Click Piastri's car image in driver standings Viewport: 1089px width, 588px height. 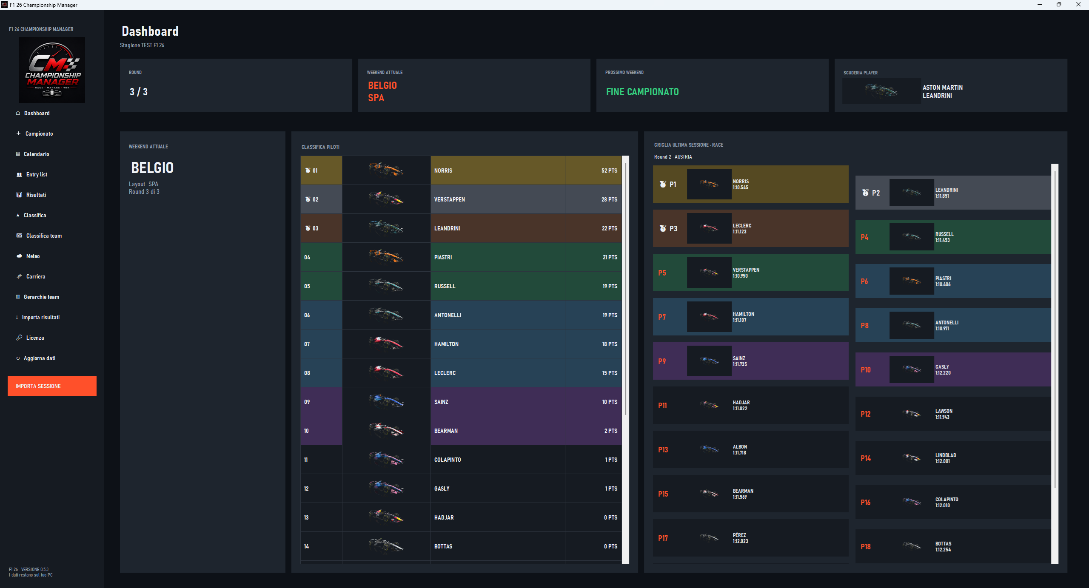coord(386,257)
